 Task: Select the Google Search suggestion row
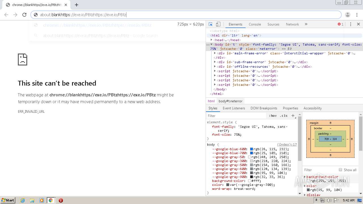[117, 36]
